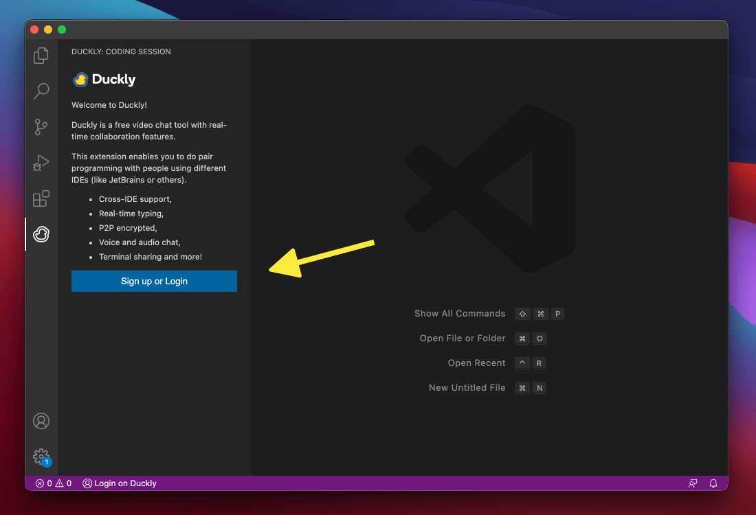Click the Open File or Folder hint
Screen dimensions: 756x515
[463, 339]
